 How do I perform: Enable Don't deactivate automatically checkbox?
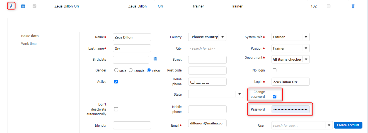click(x=116, y=109)
